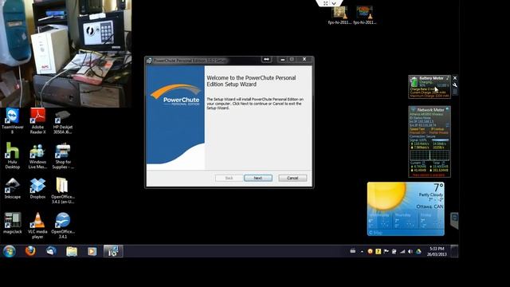Click the Network Meter gadget title

430,110
